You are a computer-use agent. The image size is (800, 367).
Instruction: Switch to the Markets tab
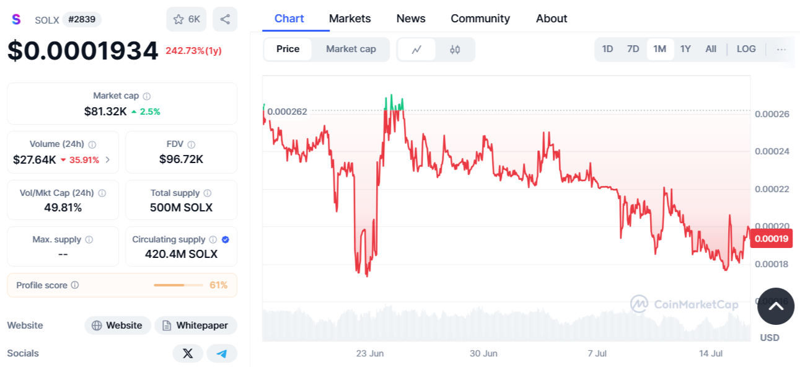(x=350, y=19)
